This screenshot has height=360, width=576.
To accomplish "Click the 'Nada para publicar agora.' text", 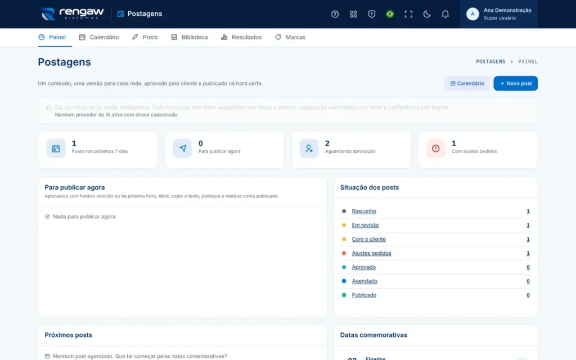I will click(x=85, y=217).
